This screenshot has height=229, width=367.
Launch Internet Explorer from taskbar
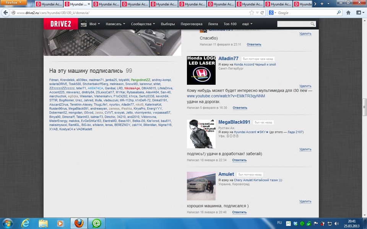click(x=25, y=223)
